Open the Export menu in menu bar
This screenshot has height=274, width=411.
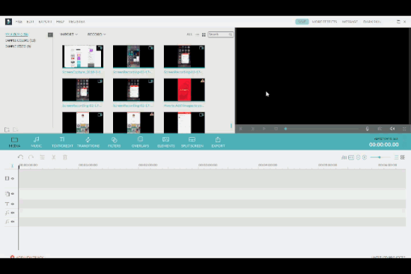45,22
